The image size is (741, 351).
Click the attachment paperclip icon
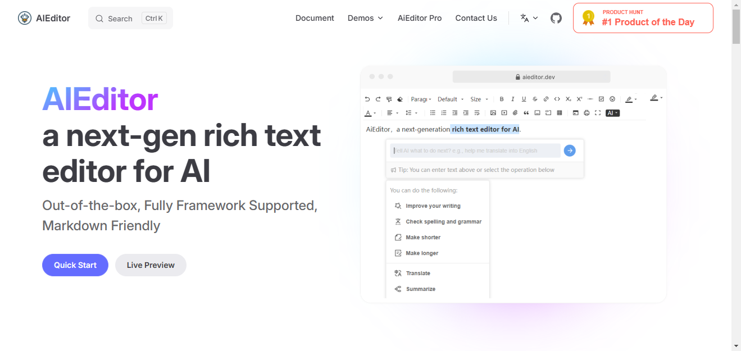click(515, 113)
